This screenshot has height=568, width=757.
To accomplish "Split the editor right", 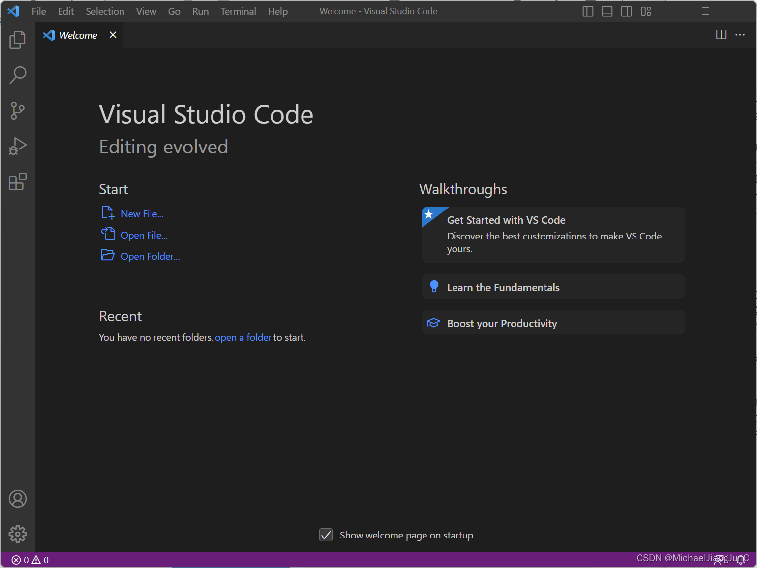I will tap(721, 34).
